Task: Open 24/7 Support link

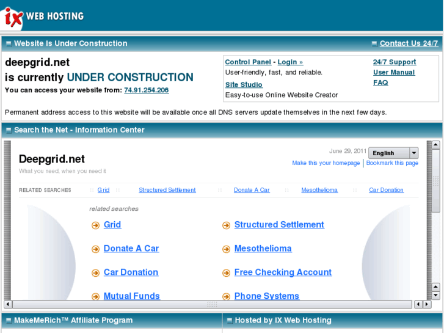Action: tap(395, 62)
